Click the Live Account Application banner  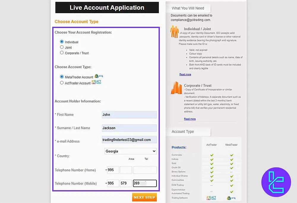coord(107,8)
